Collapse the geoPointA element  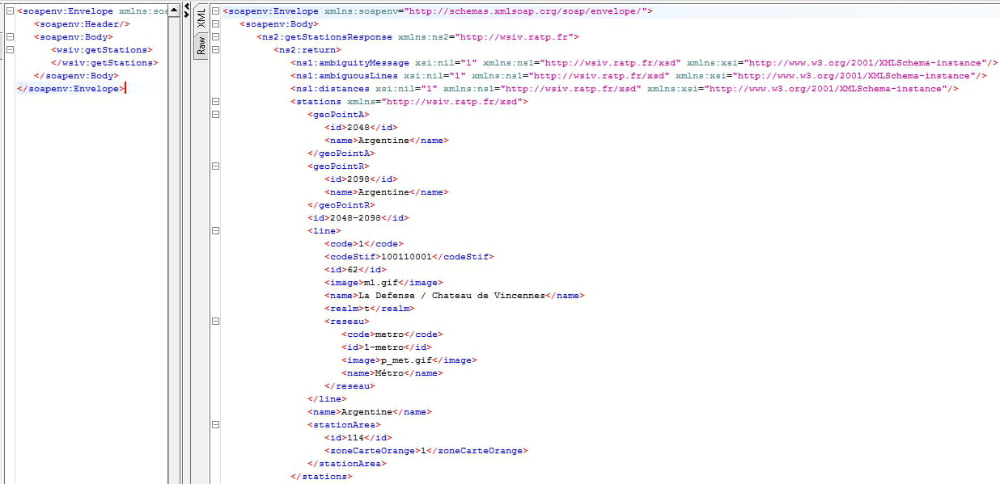tap(215, 115)
